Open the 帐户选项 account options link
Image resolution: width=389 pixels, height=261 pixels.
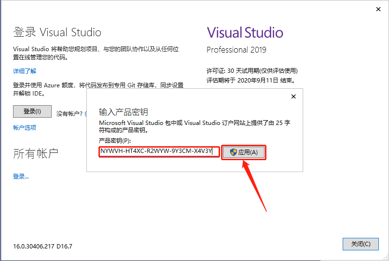pyautogui.click(x=25, y=127)
